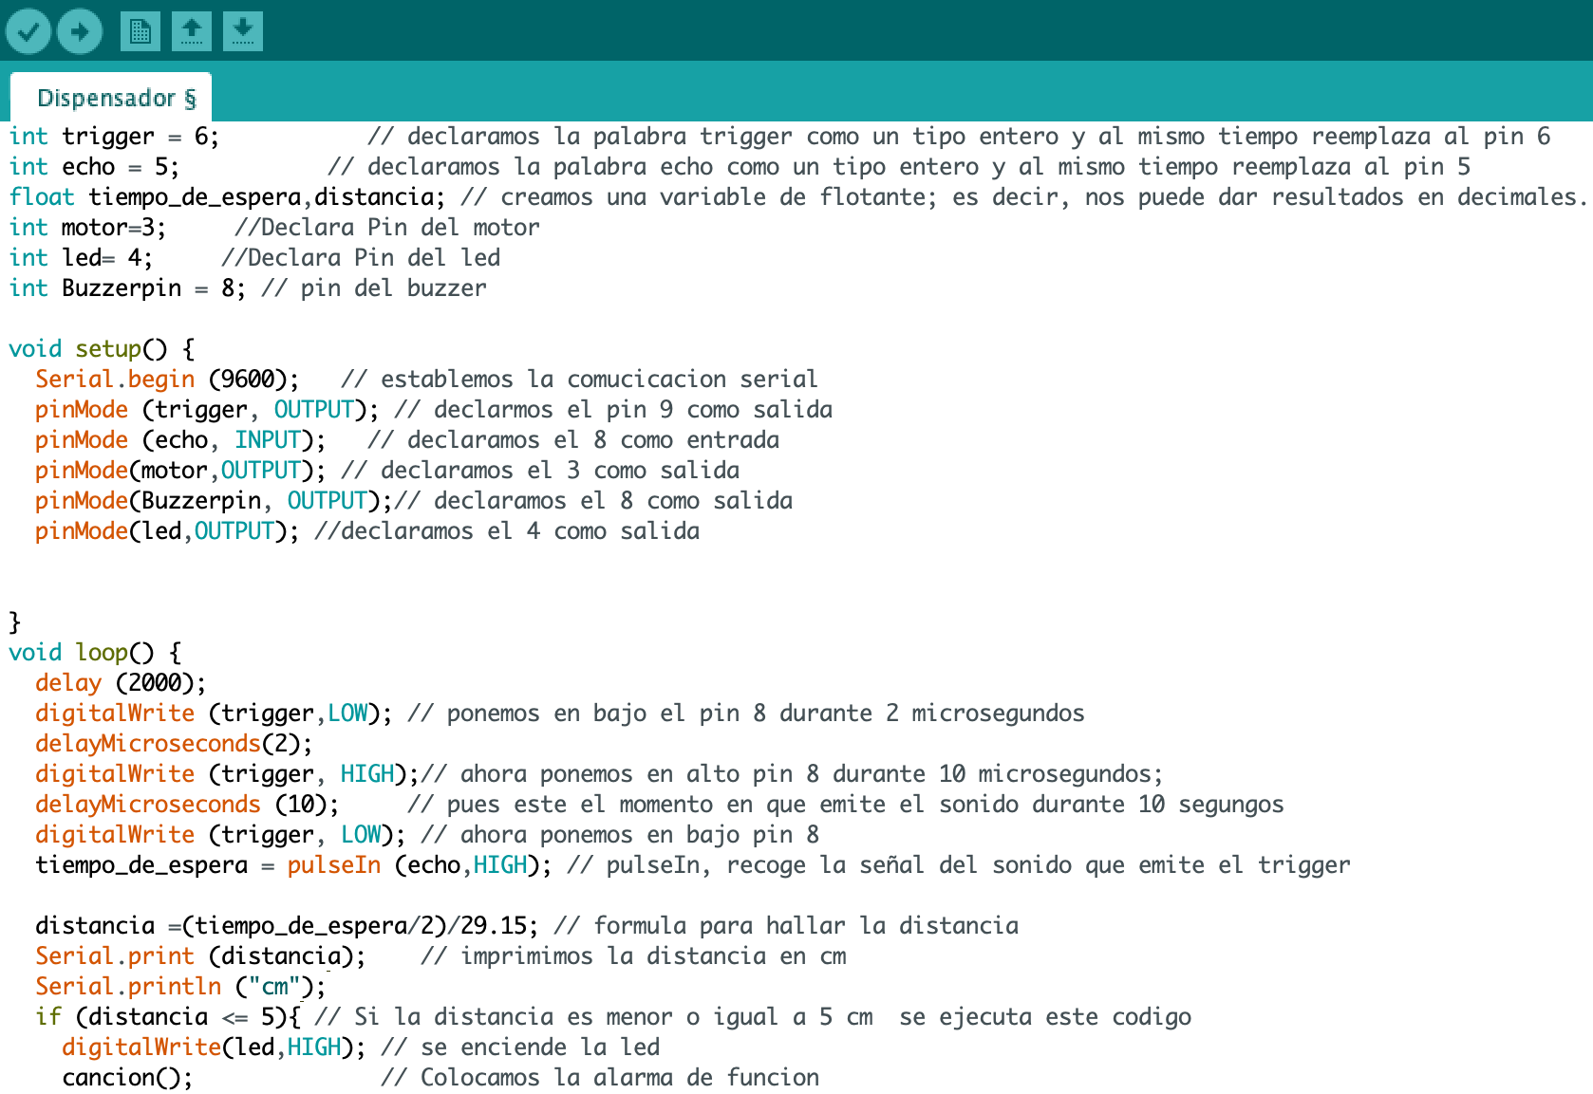Click 'pinMode(Buzzerpin, OUTPUT);' statement
The width and height of the screenshot is (1593, 1094).
[214, 501]
